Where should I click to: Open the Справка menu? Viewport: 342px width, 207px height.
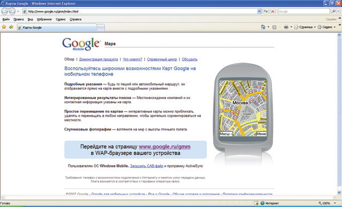coord(75,19)
